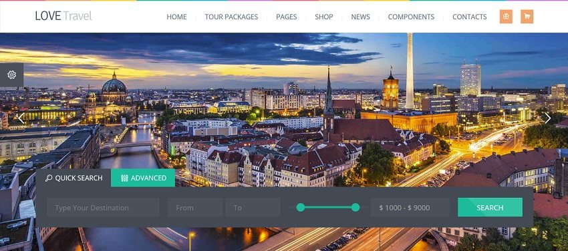
Task: Expand the Components menu
Action: tap(411, 17)
